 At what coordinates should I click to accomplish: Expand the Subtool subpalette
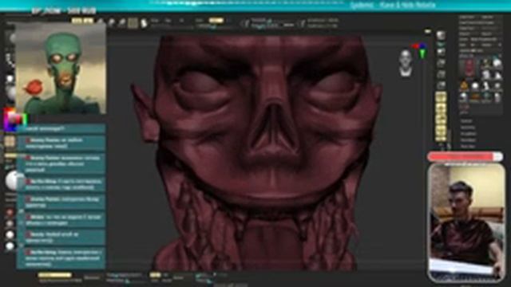pyautogui.click(x=466, y=121)
